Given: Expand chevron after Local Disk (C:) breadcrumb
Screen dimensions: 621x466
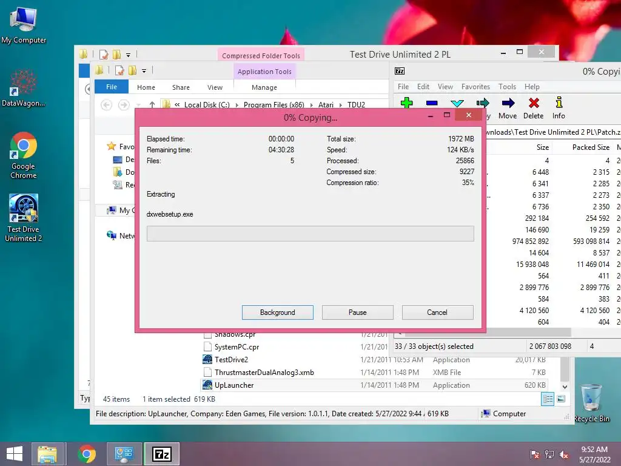Looking at the screenshot, I should tap(237, 105).
